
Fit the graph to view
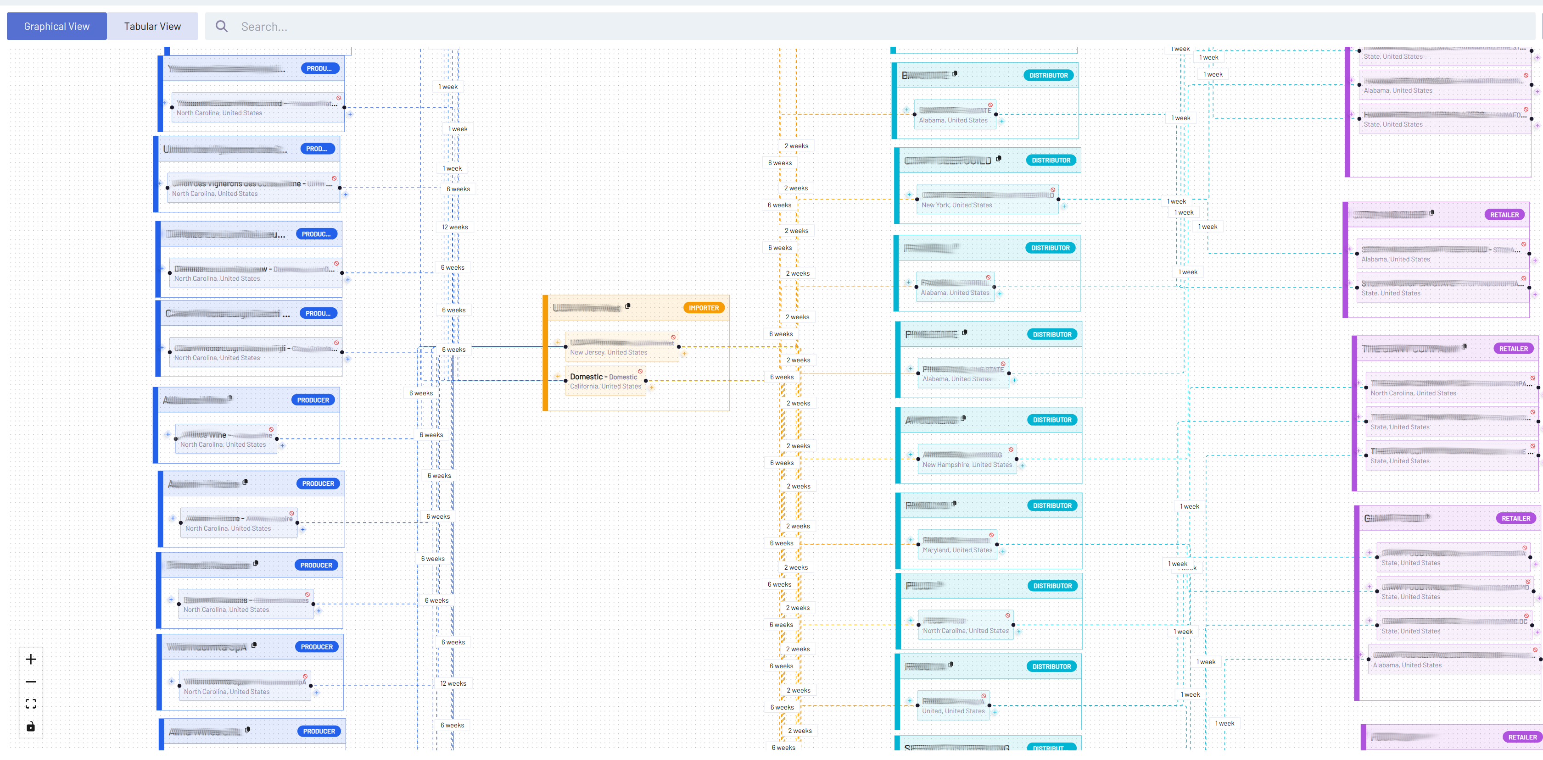[x=31, y=704]
